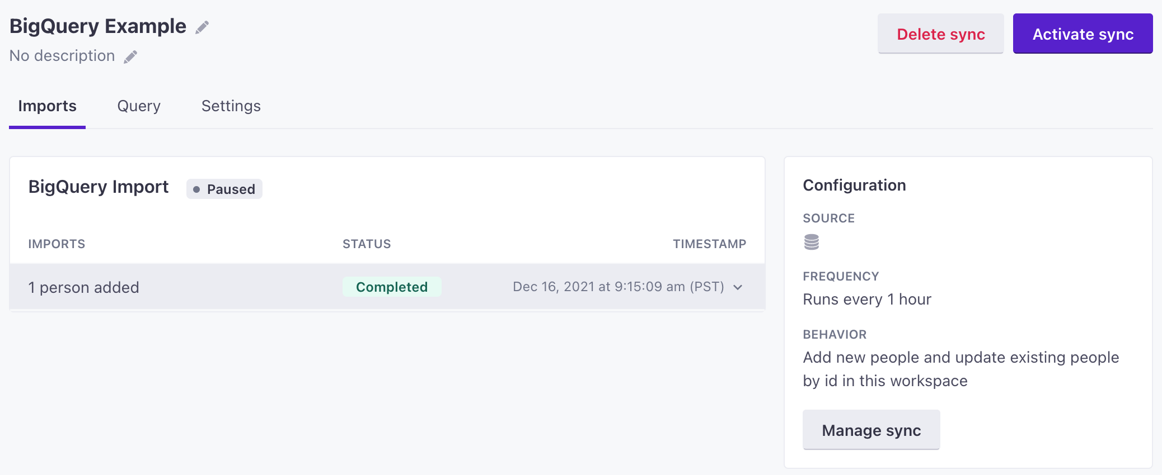Click the database source icon under Configuration
This screenshot has width=1162, height=475.
811,242
